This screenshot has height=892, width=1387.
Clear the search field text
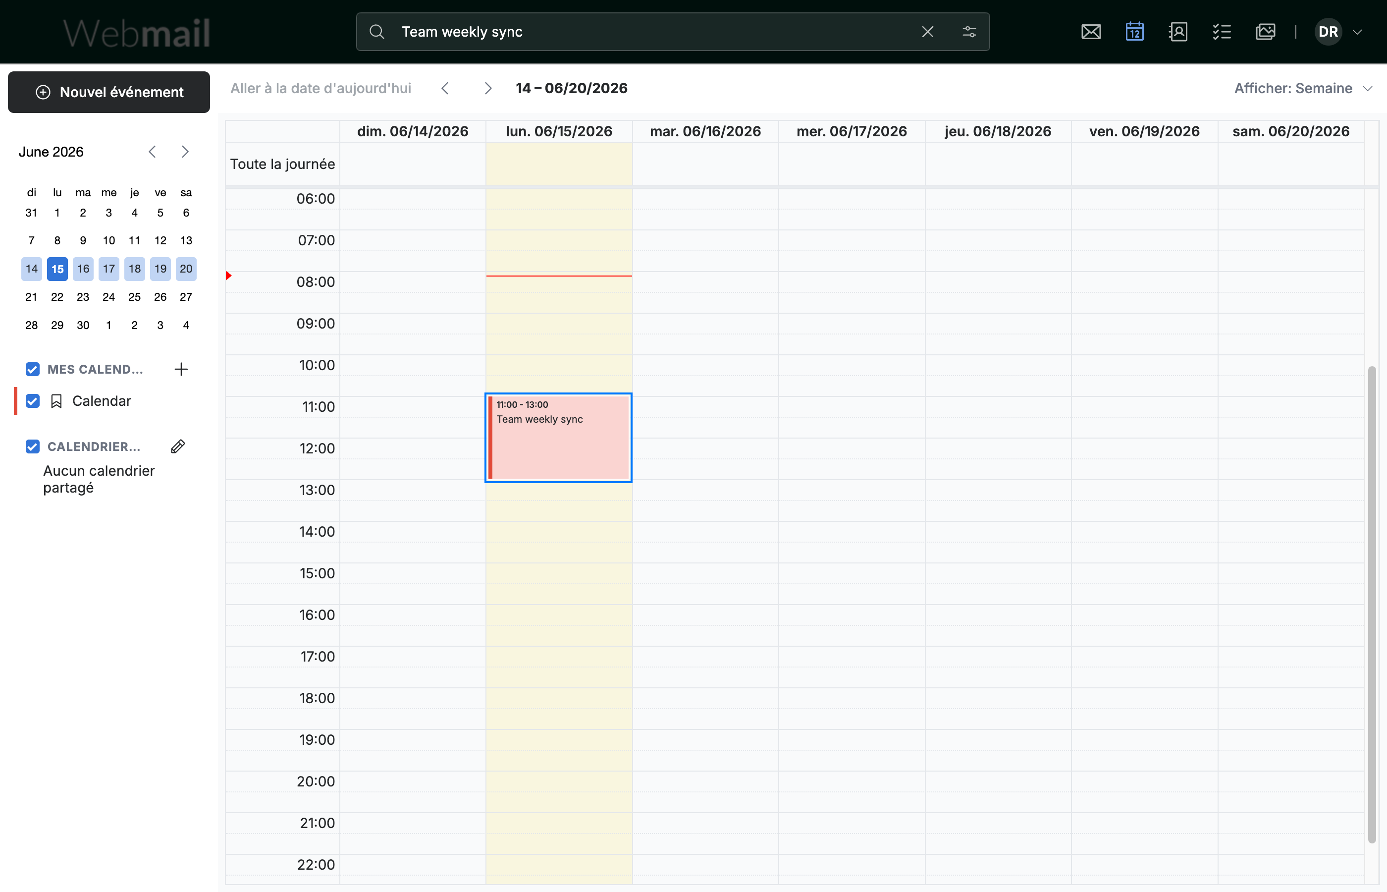(927, 32)
